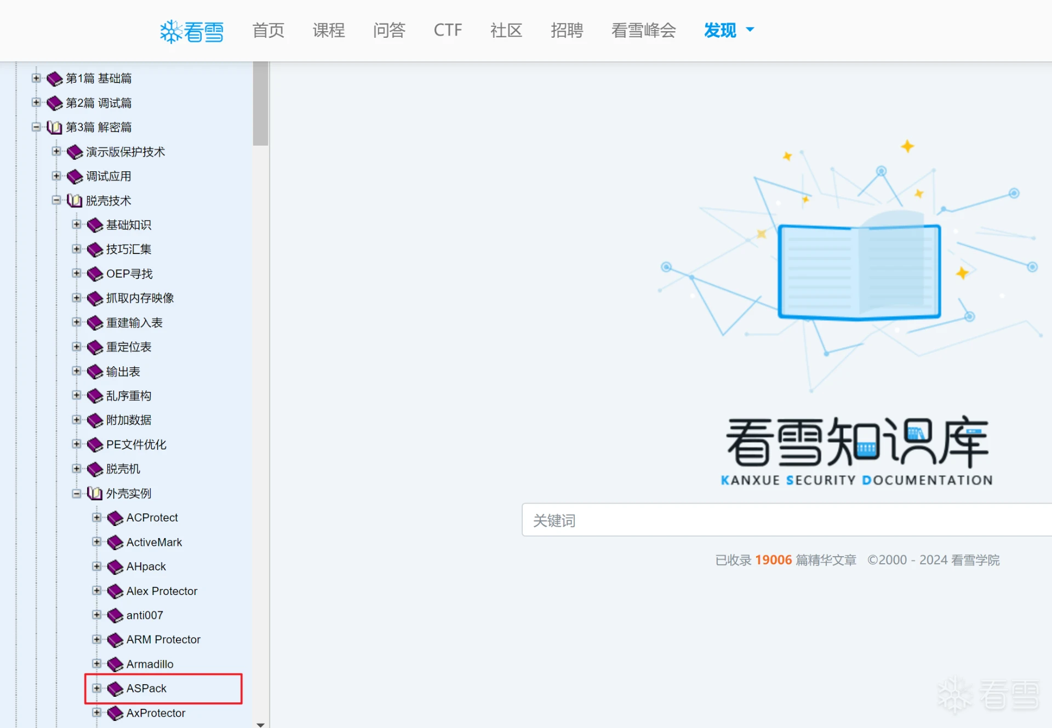The width and height of the screenshot is (1052, 728).
Task: Click the book icon beside ActiveMark
Action: 116,542
